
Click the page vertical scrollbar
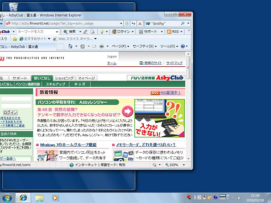[x=188, y=106]
